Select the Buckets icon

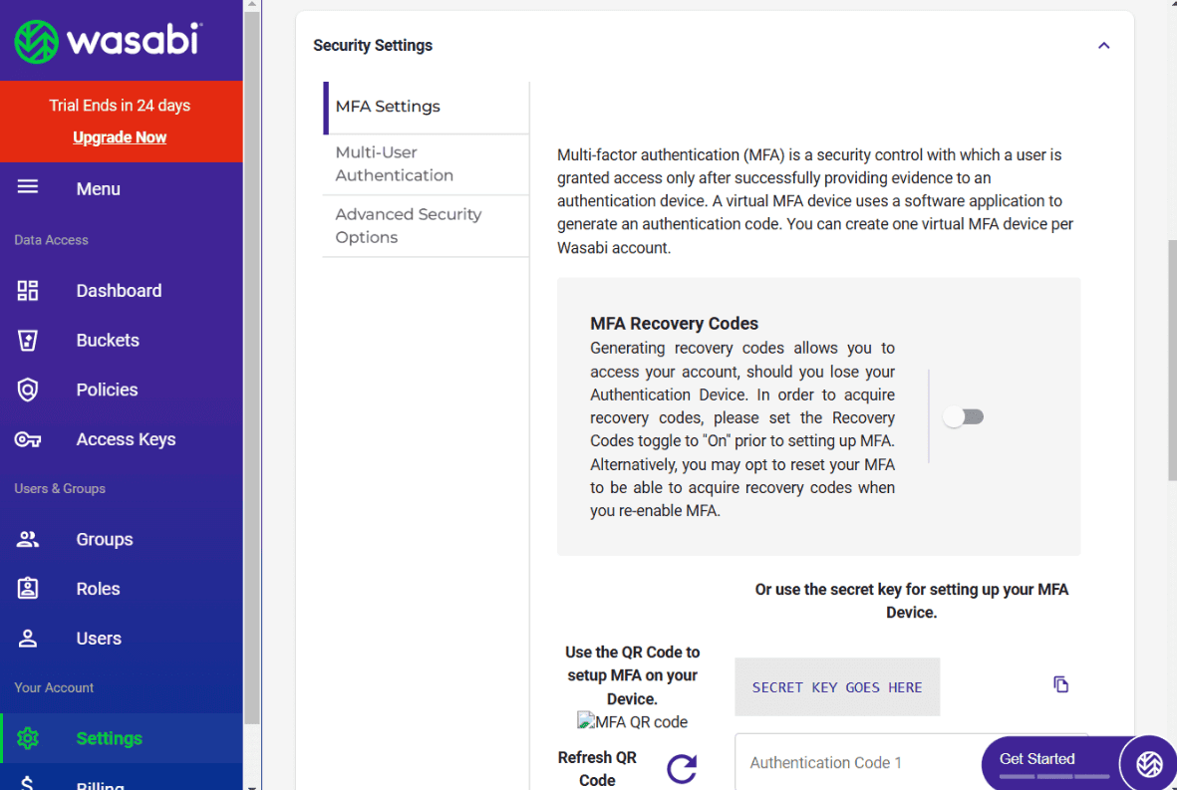(28, 340)
